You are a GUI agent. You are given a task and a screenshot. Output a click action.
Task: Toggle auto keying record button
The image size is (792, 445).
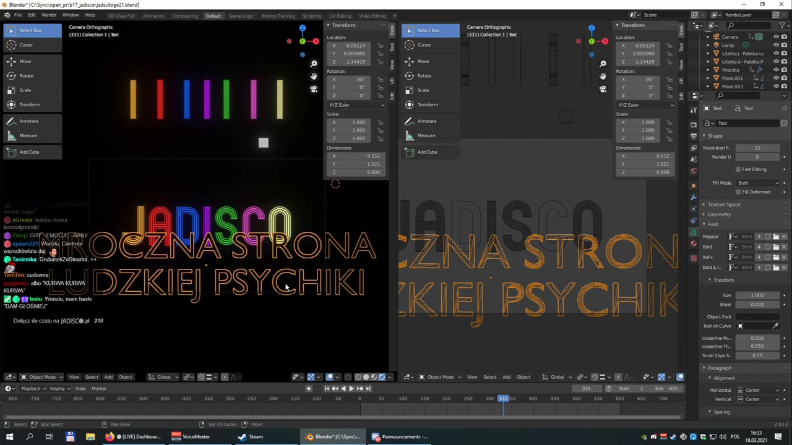[x=309, y=389]
